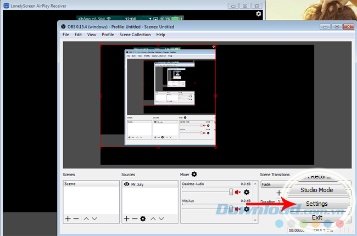This screenshot has width=357, height=236.
Task: Open source properties gear icon
Action: point(143,218)
